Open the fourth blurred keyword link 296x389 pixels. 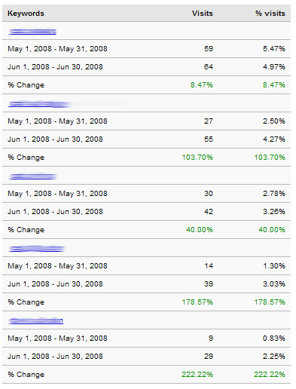pyautogui.click(x=37, y=249)
